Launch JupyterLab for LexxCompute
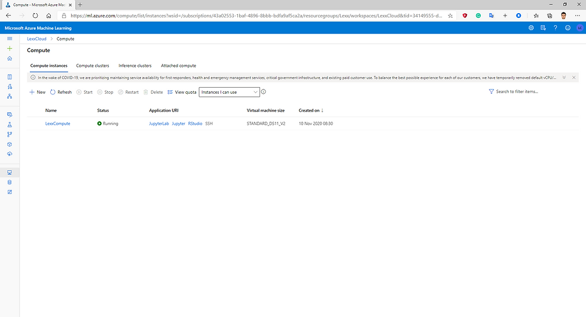 [x=159, y=124]
